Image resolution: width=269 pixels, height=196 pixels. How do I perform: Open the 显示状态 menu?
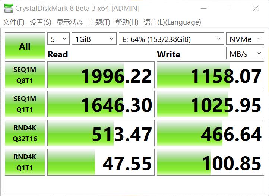70,22
